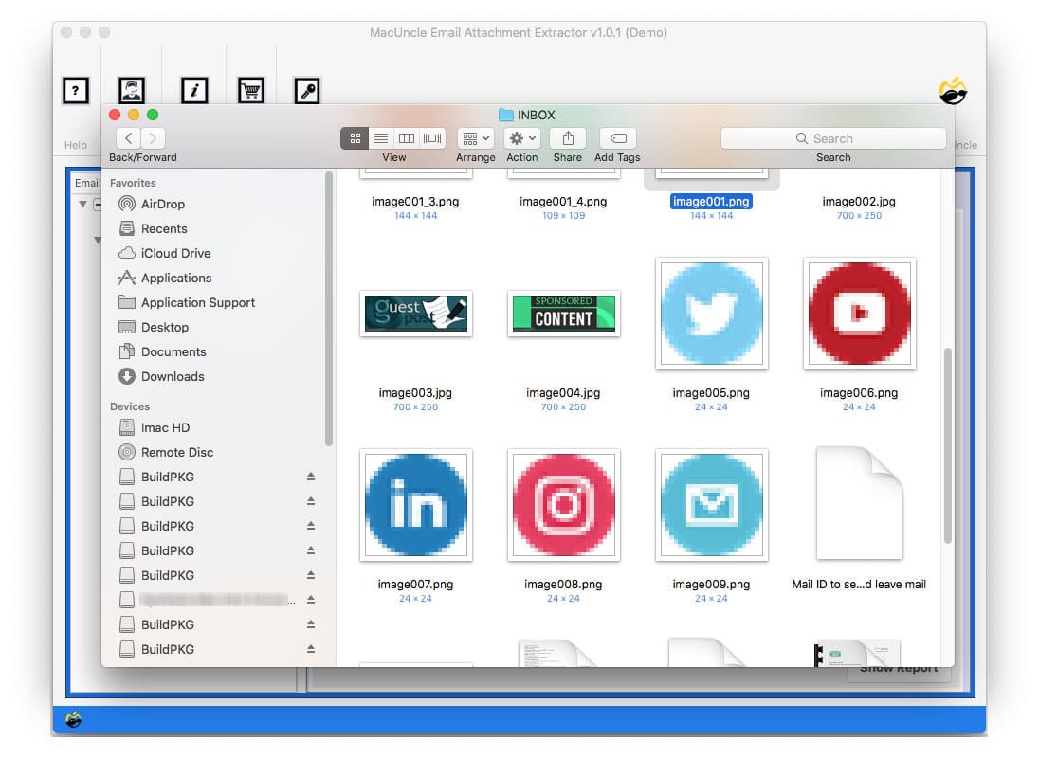Select the Twitter icon image005.png
The width and height of the screenshot is (1039, 757).
[712, 314]
